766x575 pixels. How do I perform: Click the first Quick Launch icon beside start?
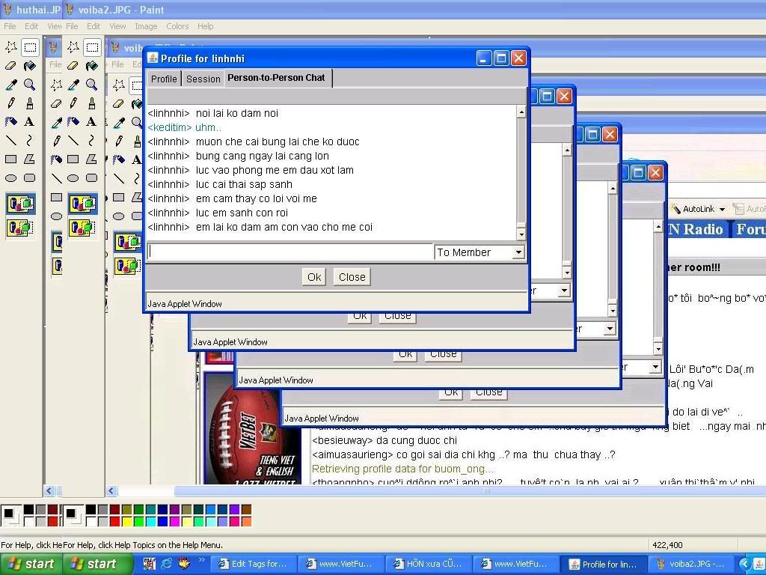[x=149, y=564]
